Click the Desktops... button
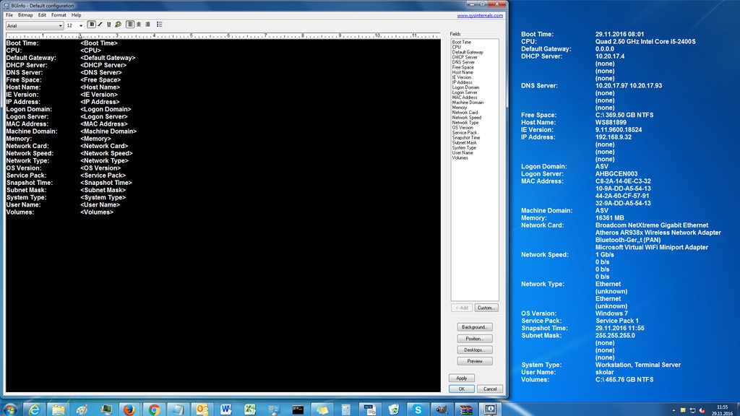Image resolution: width=740 pixels, height=416 pixels. tap(475, 350)
